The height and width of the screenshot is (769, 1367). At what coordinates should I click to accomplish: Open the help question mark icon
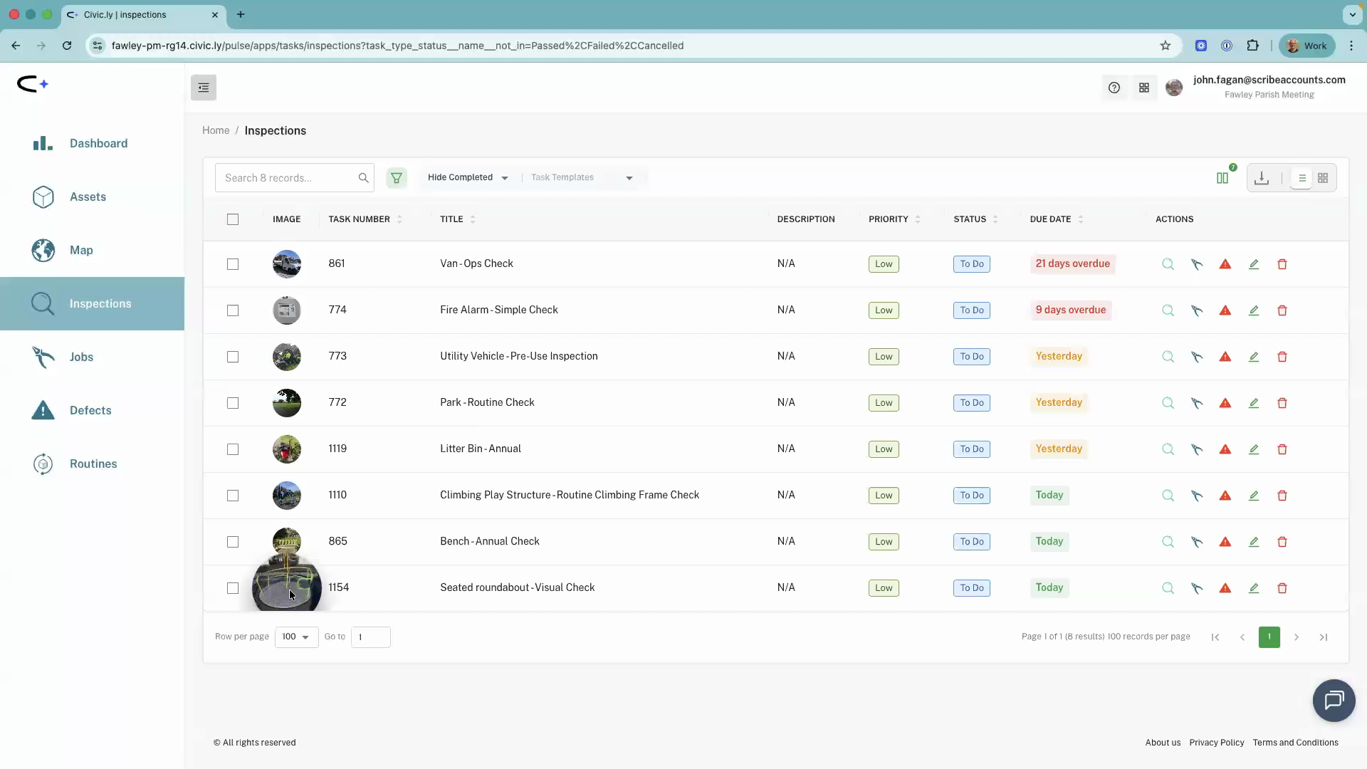point(1114,88)
